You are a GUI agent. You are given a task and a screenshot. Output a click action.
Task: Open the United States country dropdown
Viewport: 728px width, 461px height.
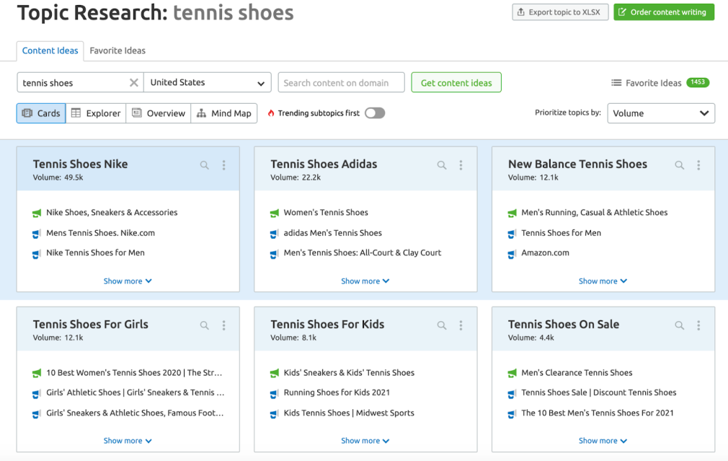208,83
